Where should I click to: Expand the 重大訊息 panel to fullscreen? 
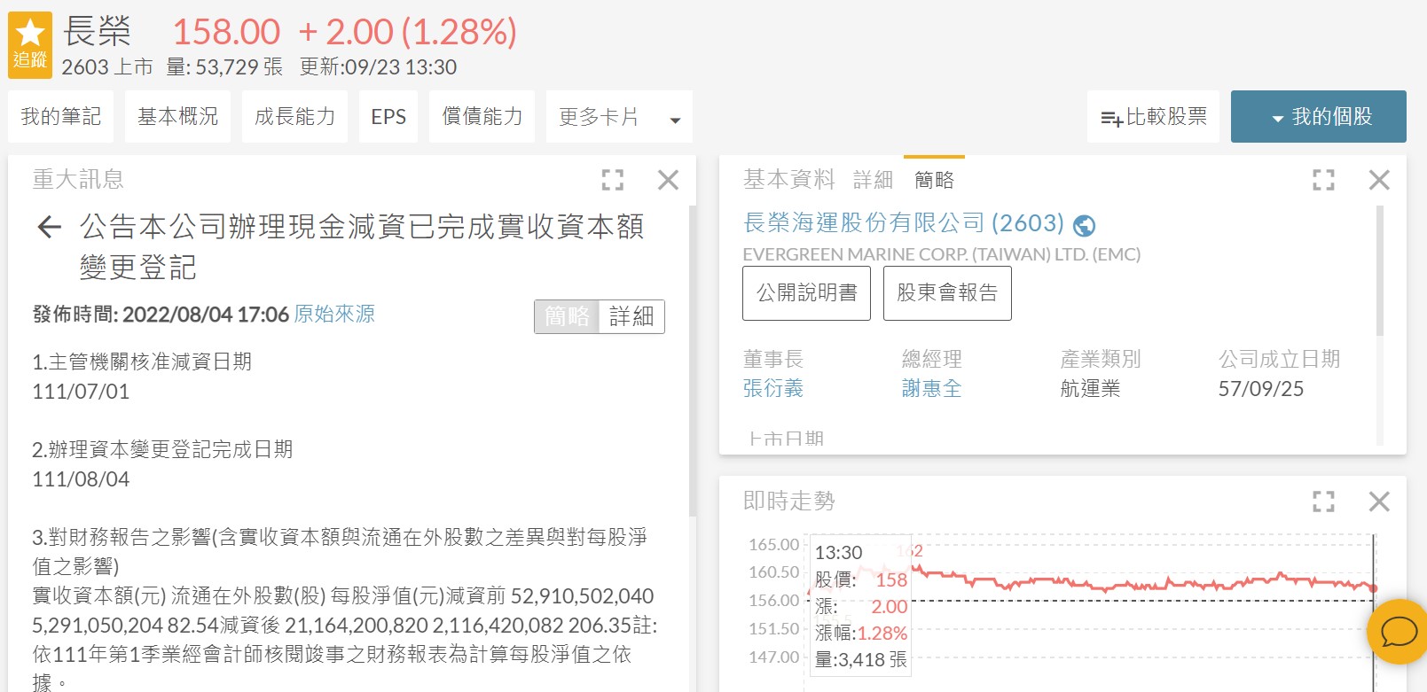coord(612,180)
